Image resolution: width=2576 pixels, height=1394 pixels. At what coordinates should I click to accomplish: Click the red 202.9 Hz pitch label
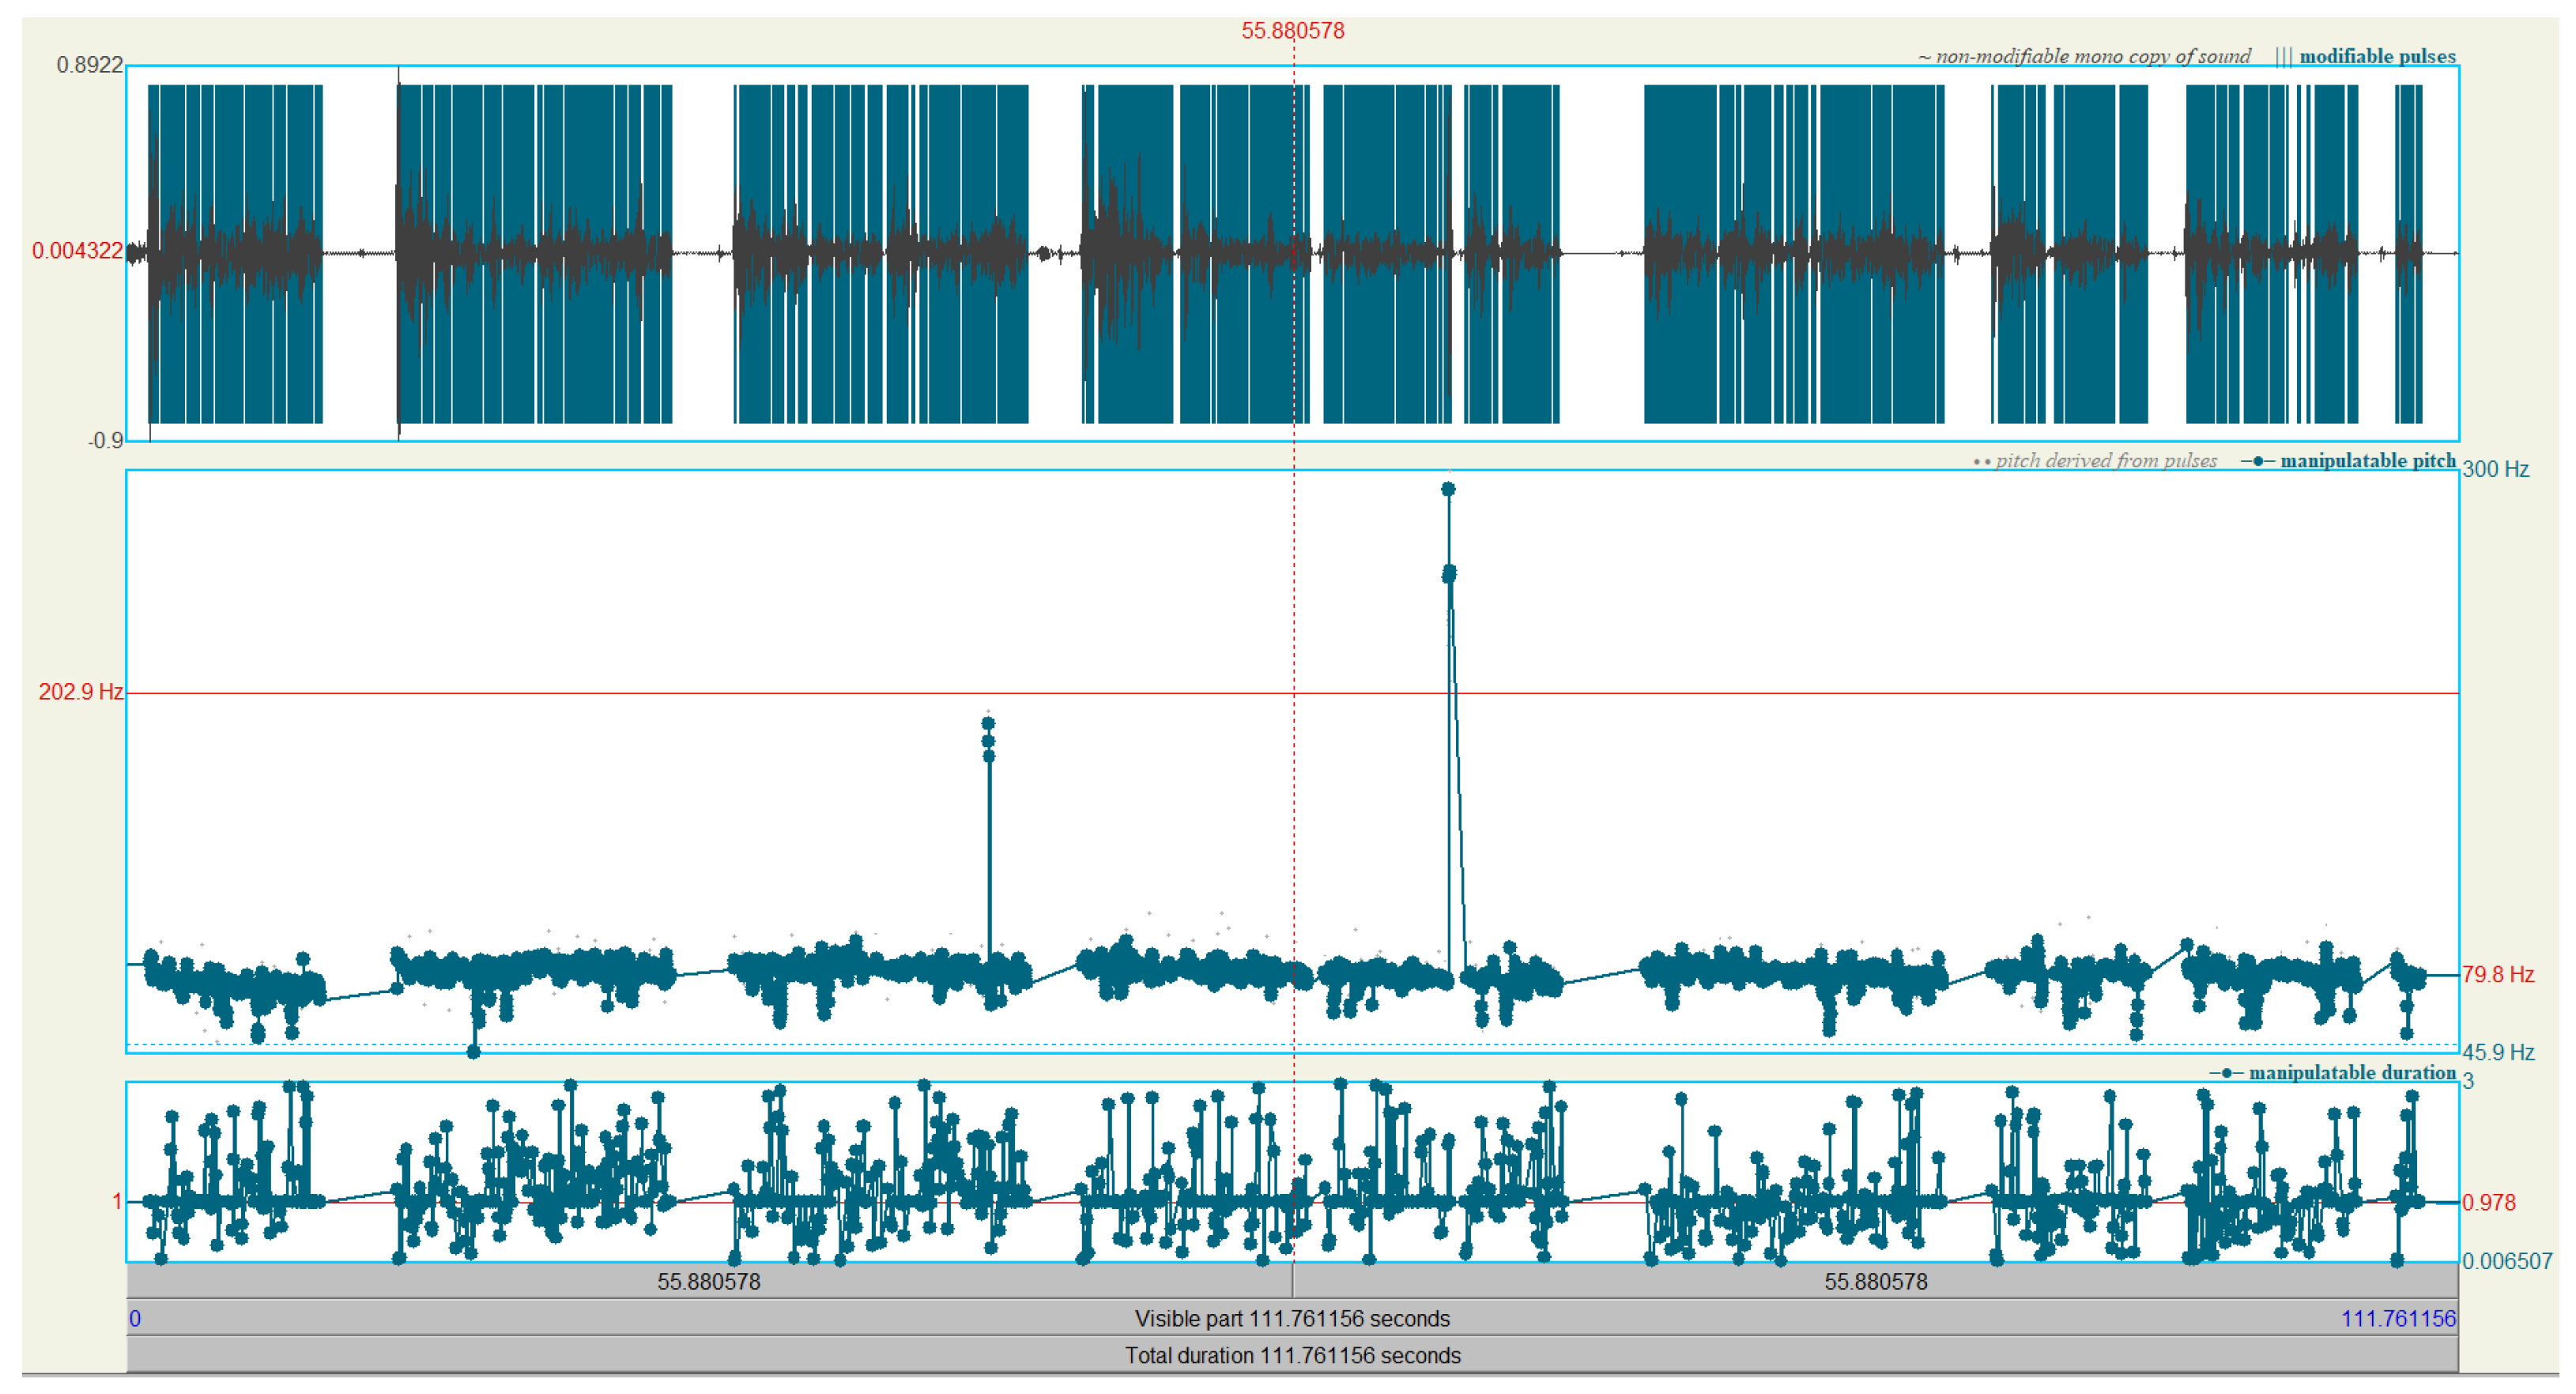pos(80,692)
